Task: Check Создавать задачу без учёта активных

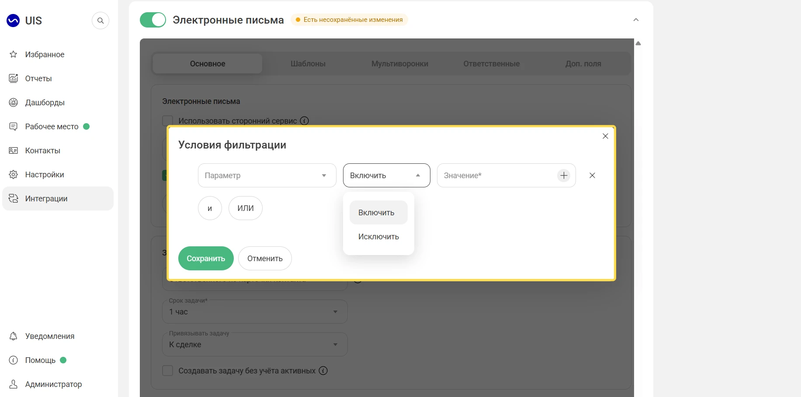Action: pyautogui.click(x=167, y=370)
